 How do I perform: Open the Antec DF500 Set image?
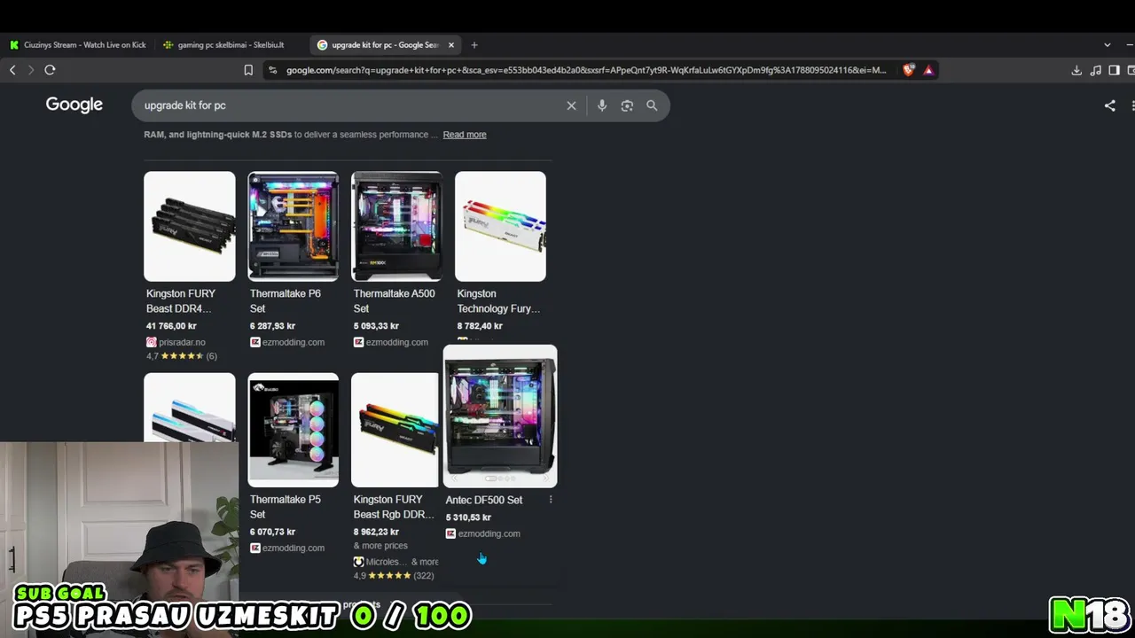point(500,416)
